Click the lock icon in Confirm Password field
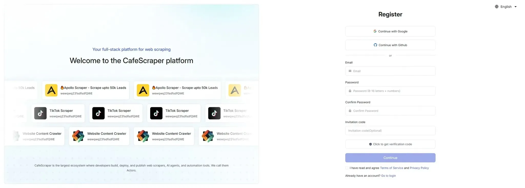Image resolution: width=525 pixels, height=188 pixels. 350,111
